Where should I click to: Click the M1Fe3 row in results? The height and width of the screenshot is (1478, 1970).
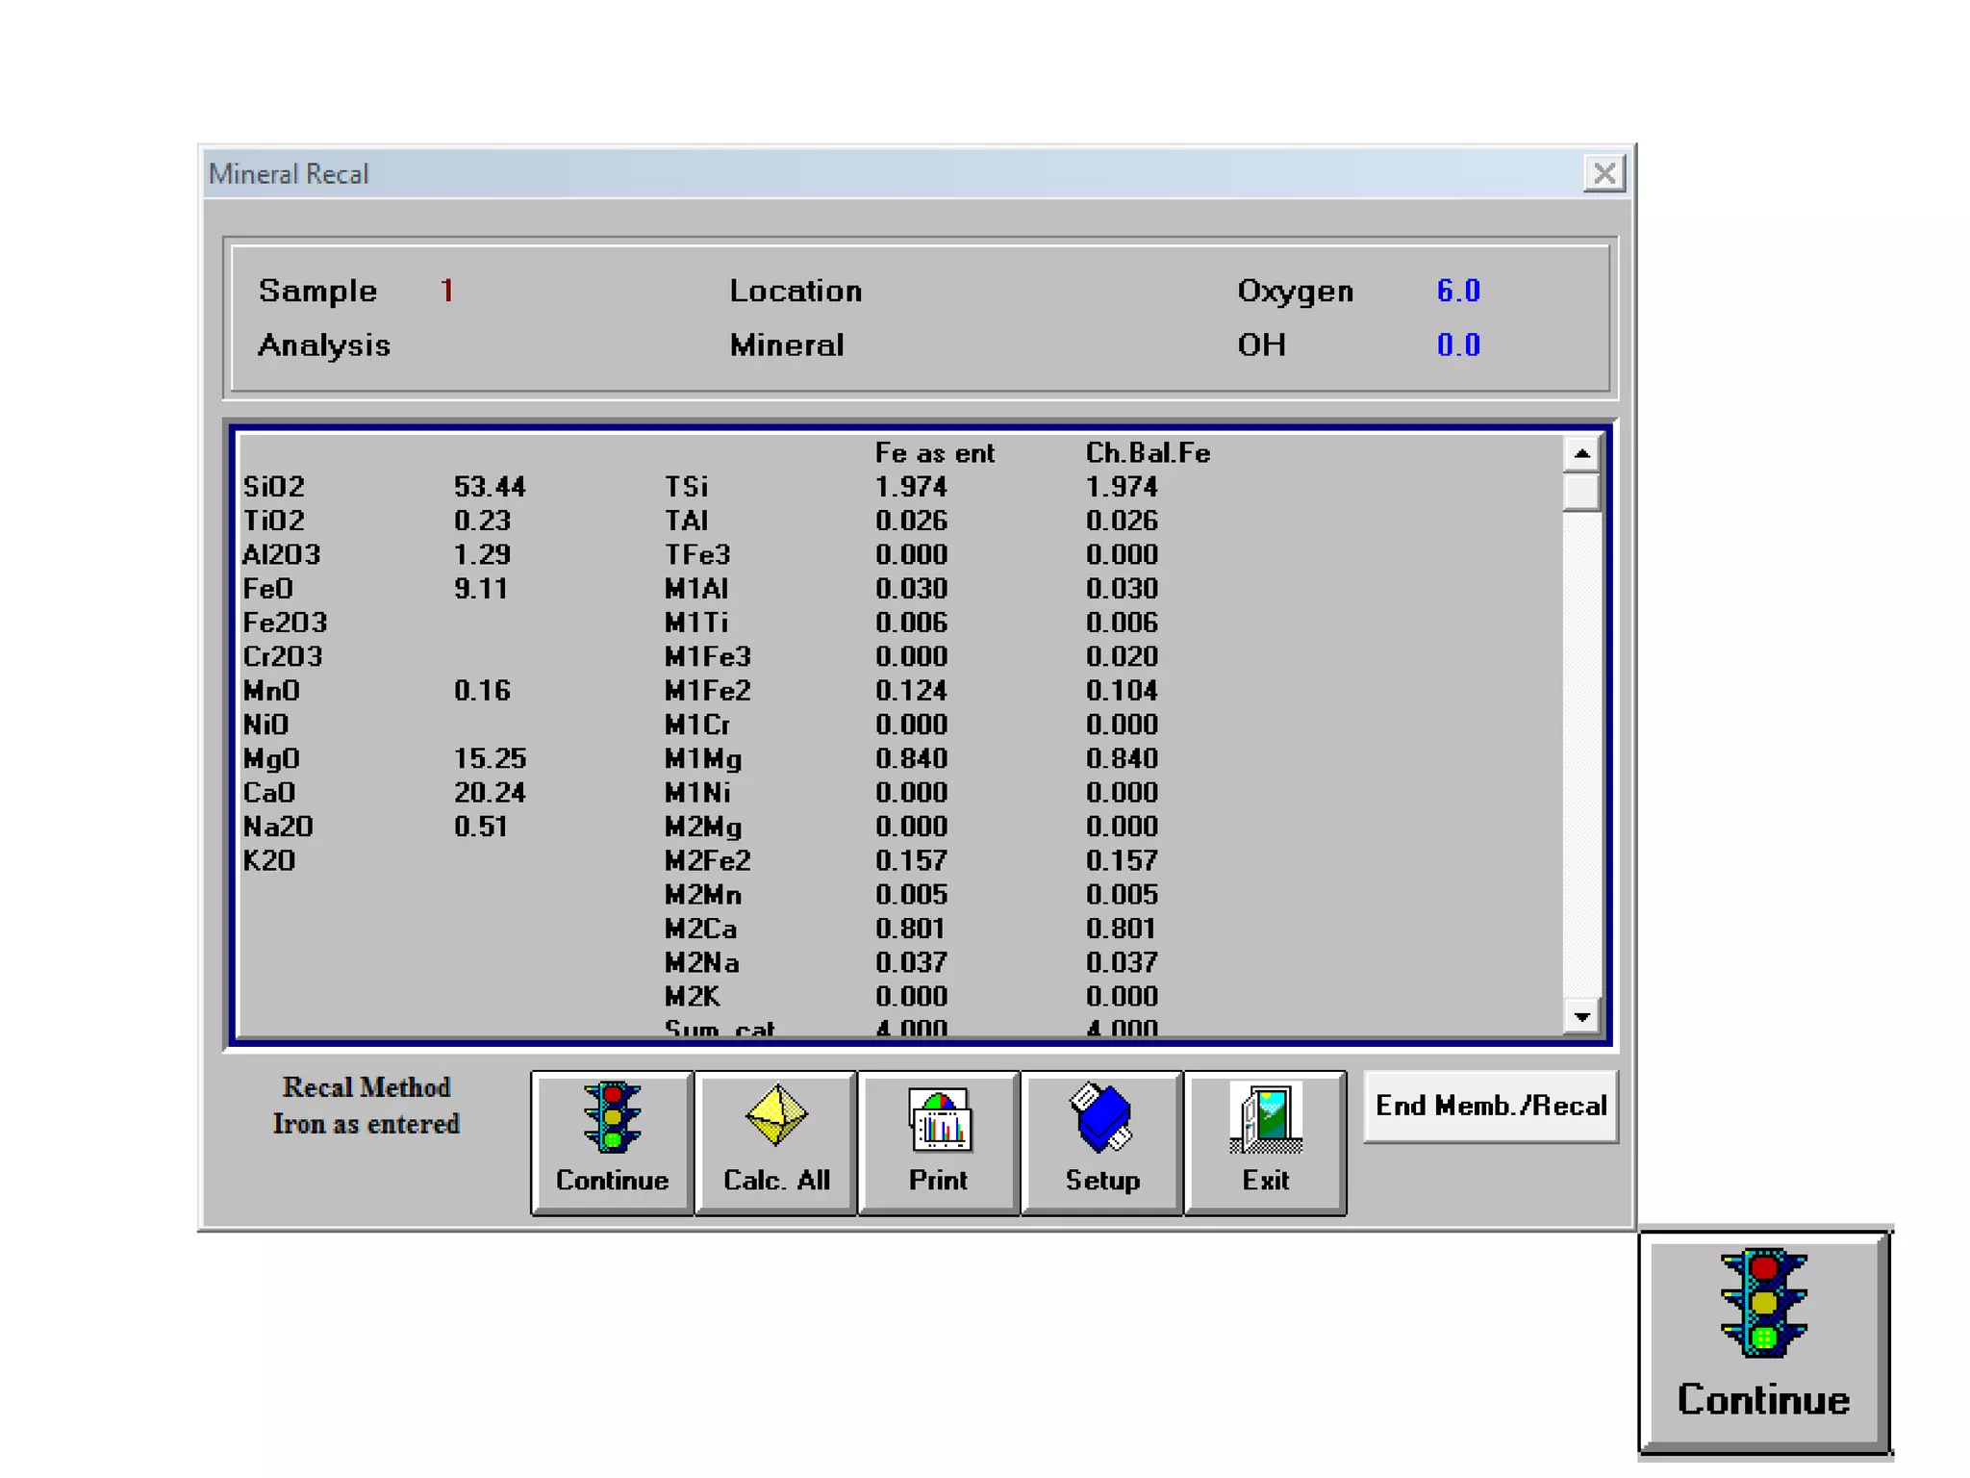click(708, 657)
